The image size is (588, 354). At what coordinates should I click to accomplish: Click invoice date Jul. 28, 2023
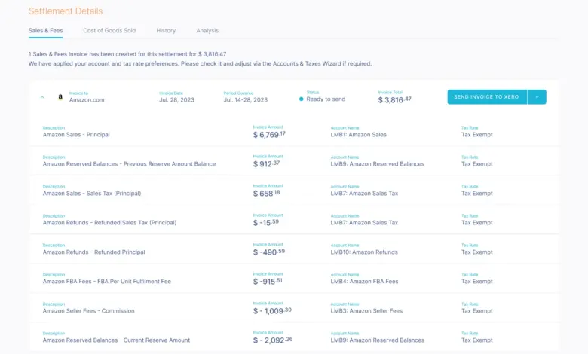pyautogui.click(x=176, y=100)
